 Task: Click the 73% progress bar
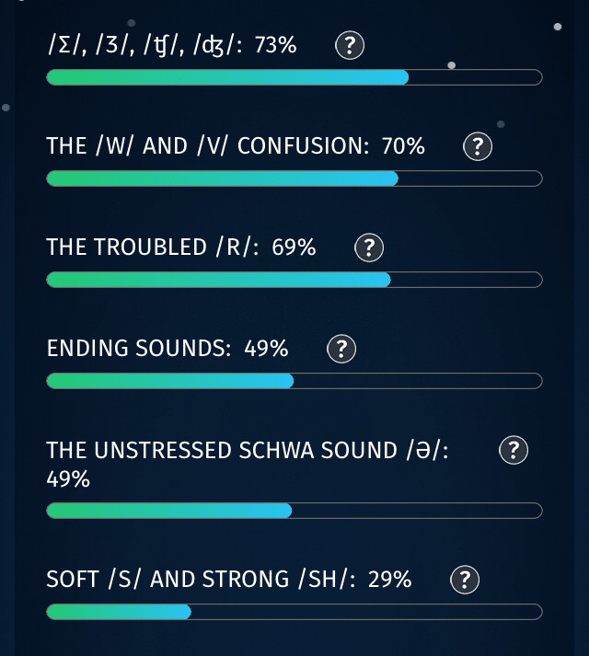click(x=294, y=77)
